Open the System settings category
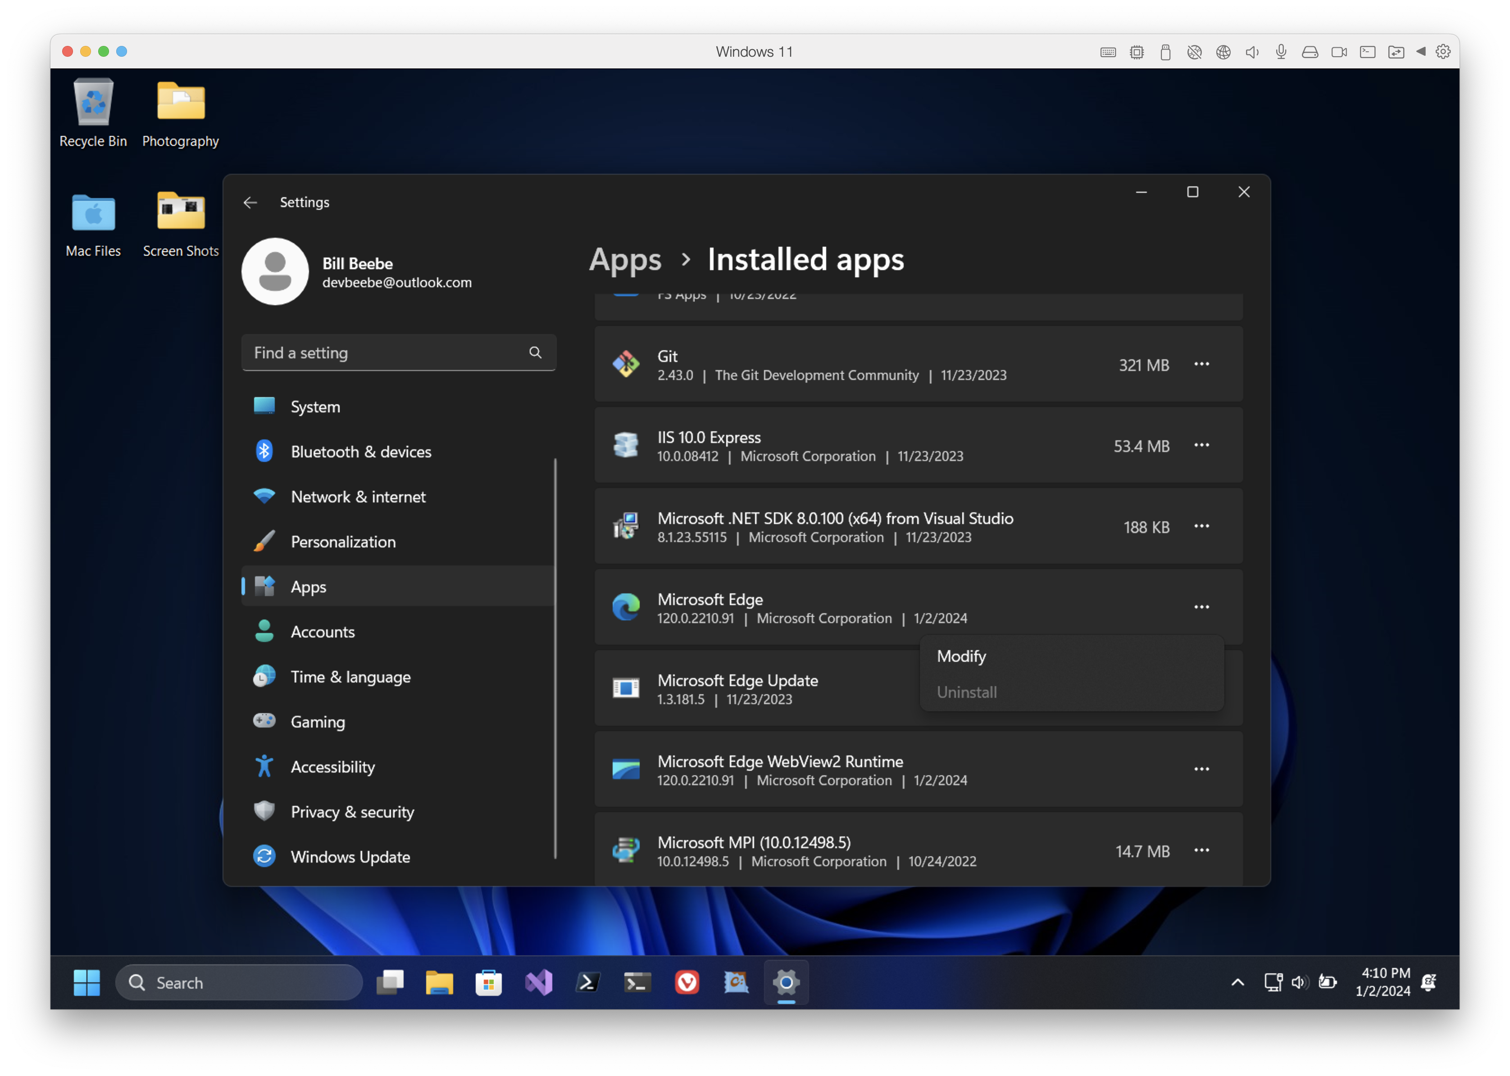1510x1076 pixels. coord(398,407)
